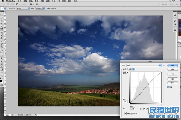The height and width of the screenshot is (120, 181).
Task: Select the Crop tool
Action: (x=2, y=26)
